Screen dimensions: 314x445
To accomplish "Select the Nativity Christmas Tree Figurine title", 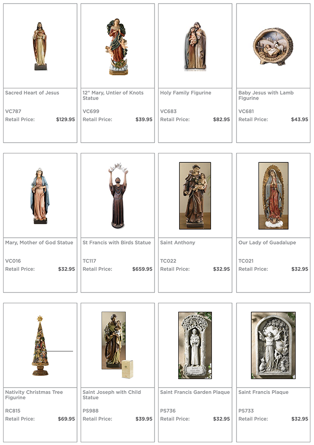I will (34, 395).
